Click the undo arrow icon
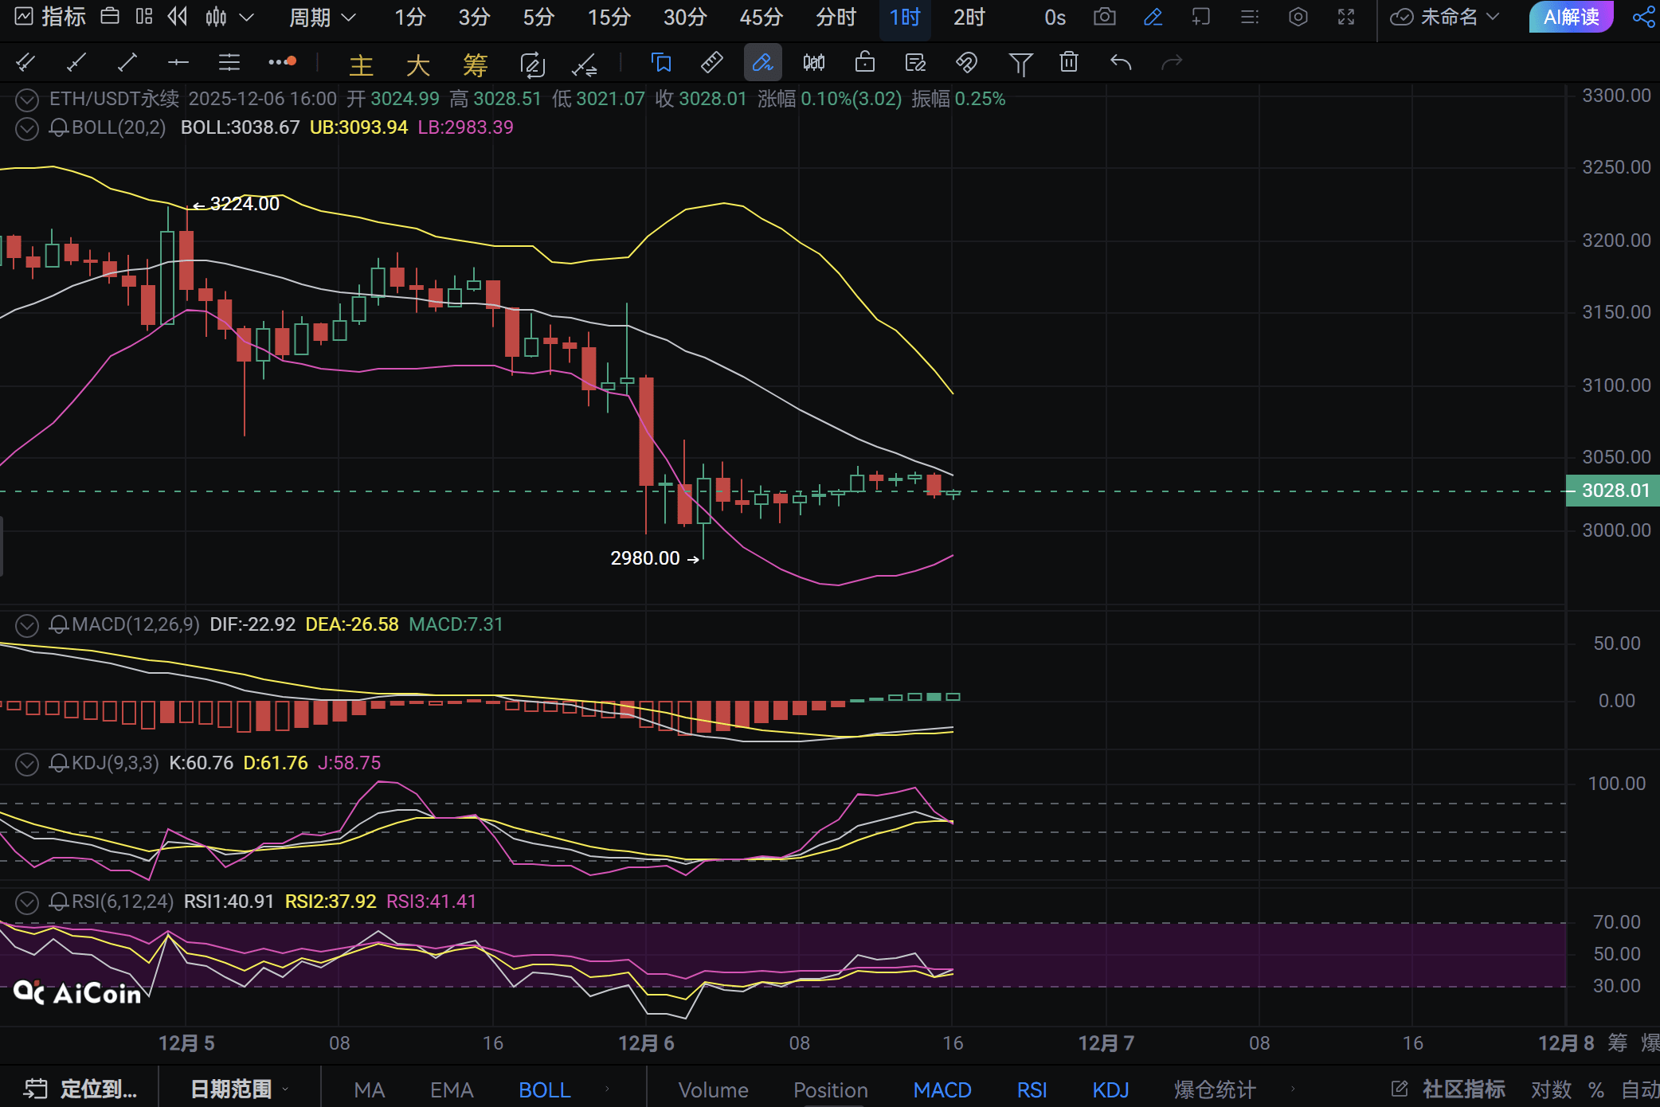The height and width of the screenshot is (1107, 1660). click(x=1121, y=62)
